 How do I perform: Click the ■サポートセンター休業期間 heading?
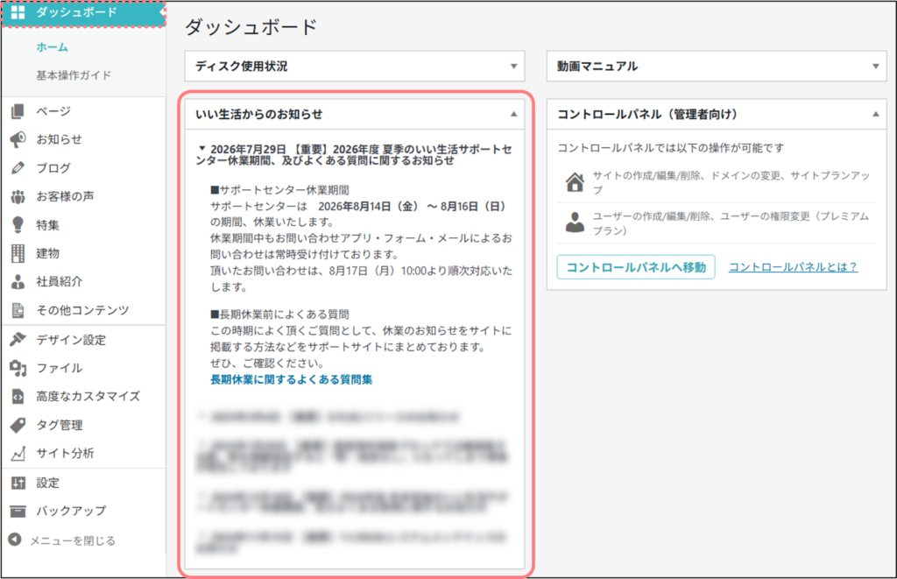pos(279,190)
